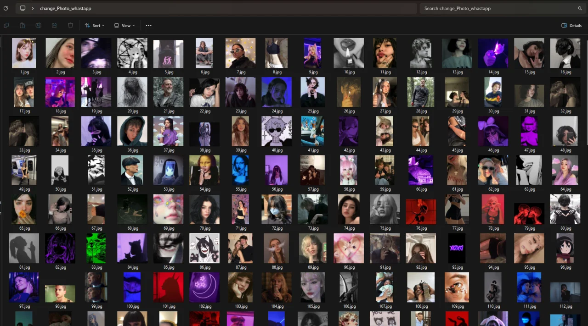
Task: Open the Sort dropdown
Action: tap(95, 26)
